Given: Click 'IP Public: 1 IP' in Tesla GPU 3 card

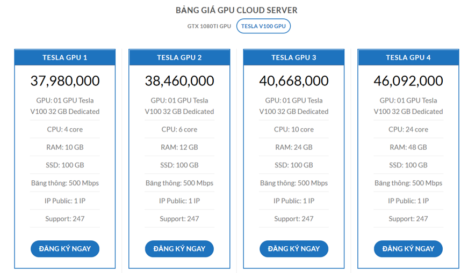Looking at the screenshot, I should (294, 201).
